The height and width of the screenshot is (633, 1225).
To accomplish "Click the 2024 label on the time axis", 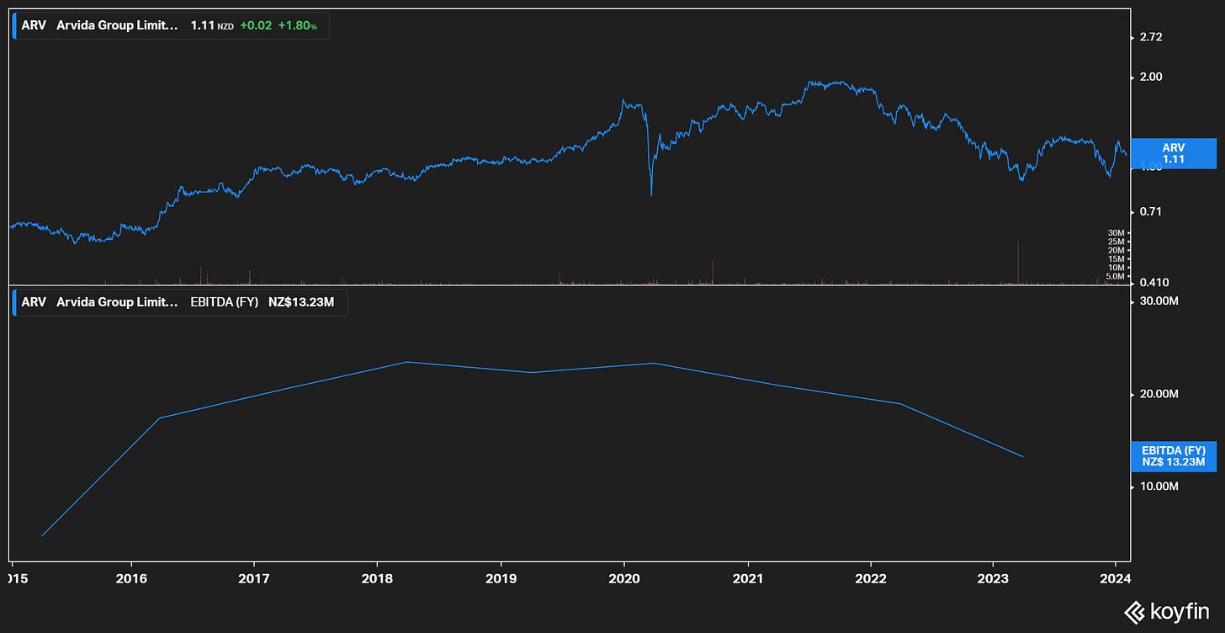I will click(x=1115, y=579).
